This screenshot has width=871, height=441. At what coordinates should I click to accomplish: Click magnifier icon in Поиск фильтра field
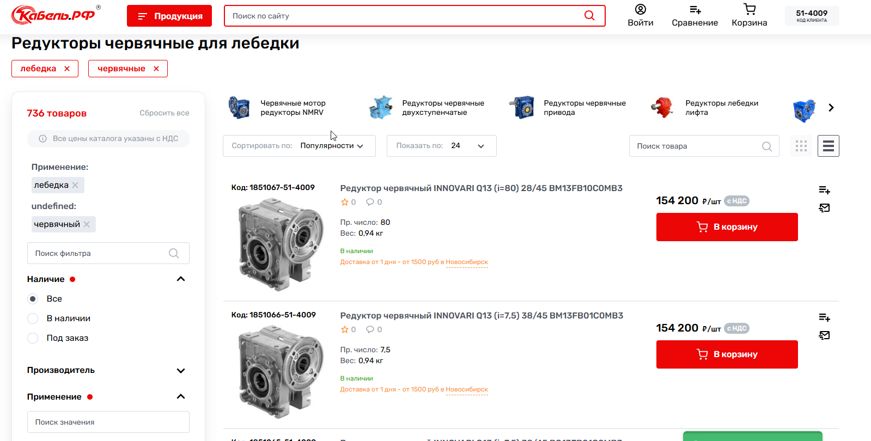[x=174, y=253]
